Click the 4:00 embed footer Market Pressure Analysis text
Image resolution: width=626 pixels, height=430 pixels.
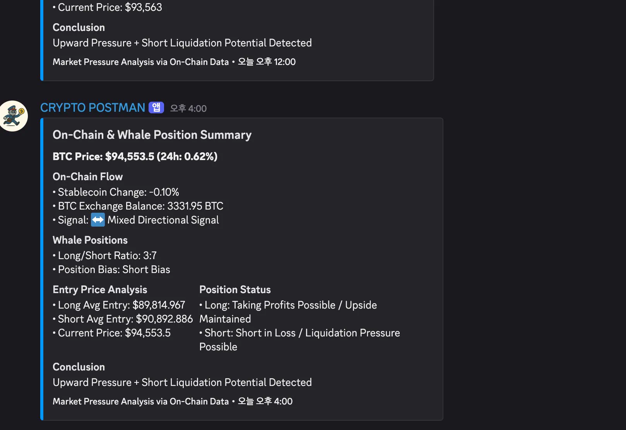point(140,401)
